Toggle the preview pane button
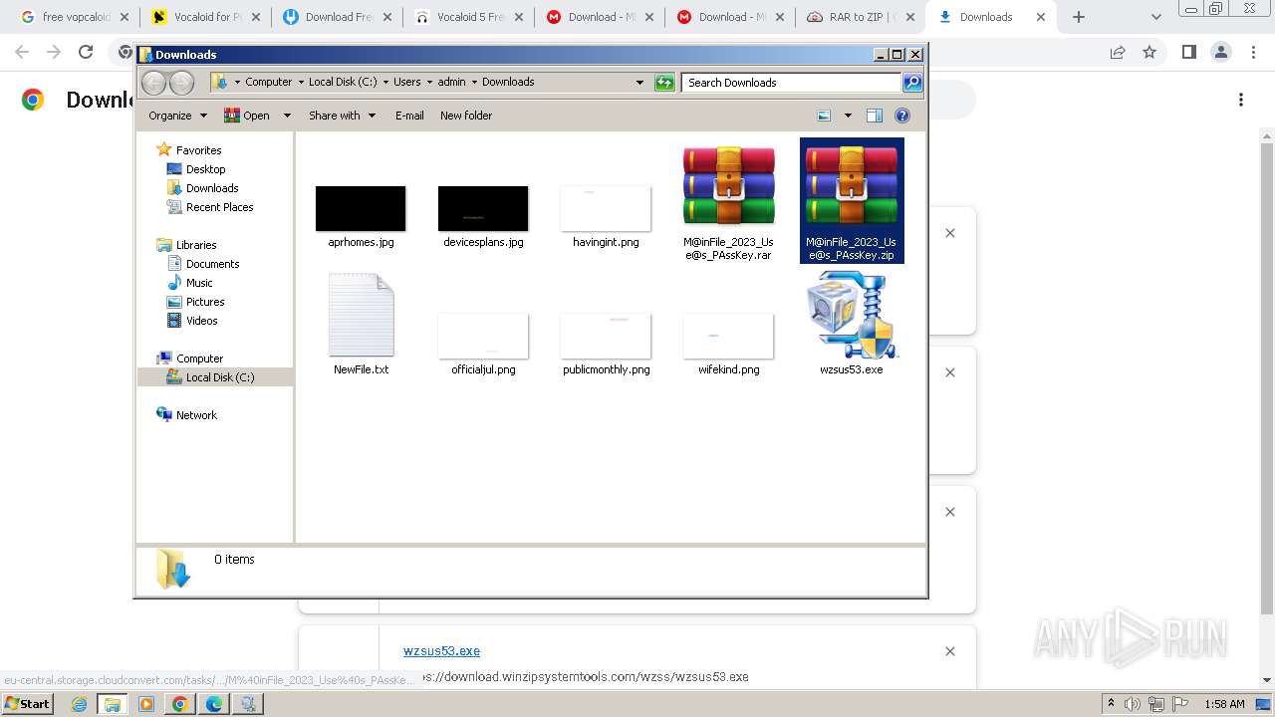Viewport: 1275px width, 717px height. click(x=875, y=116)
